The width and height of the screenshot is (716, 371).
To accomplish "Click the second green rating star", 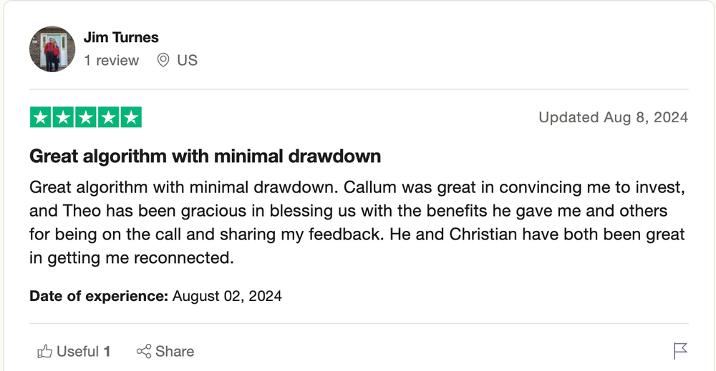I will coord(63,117).
